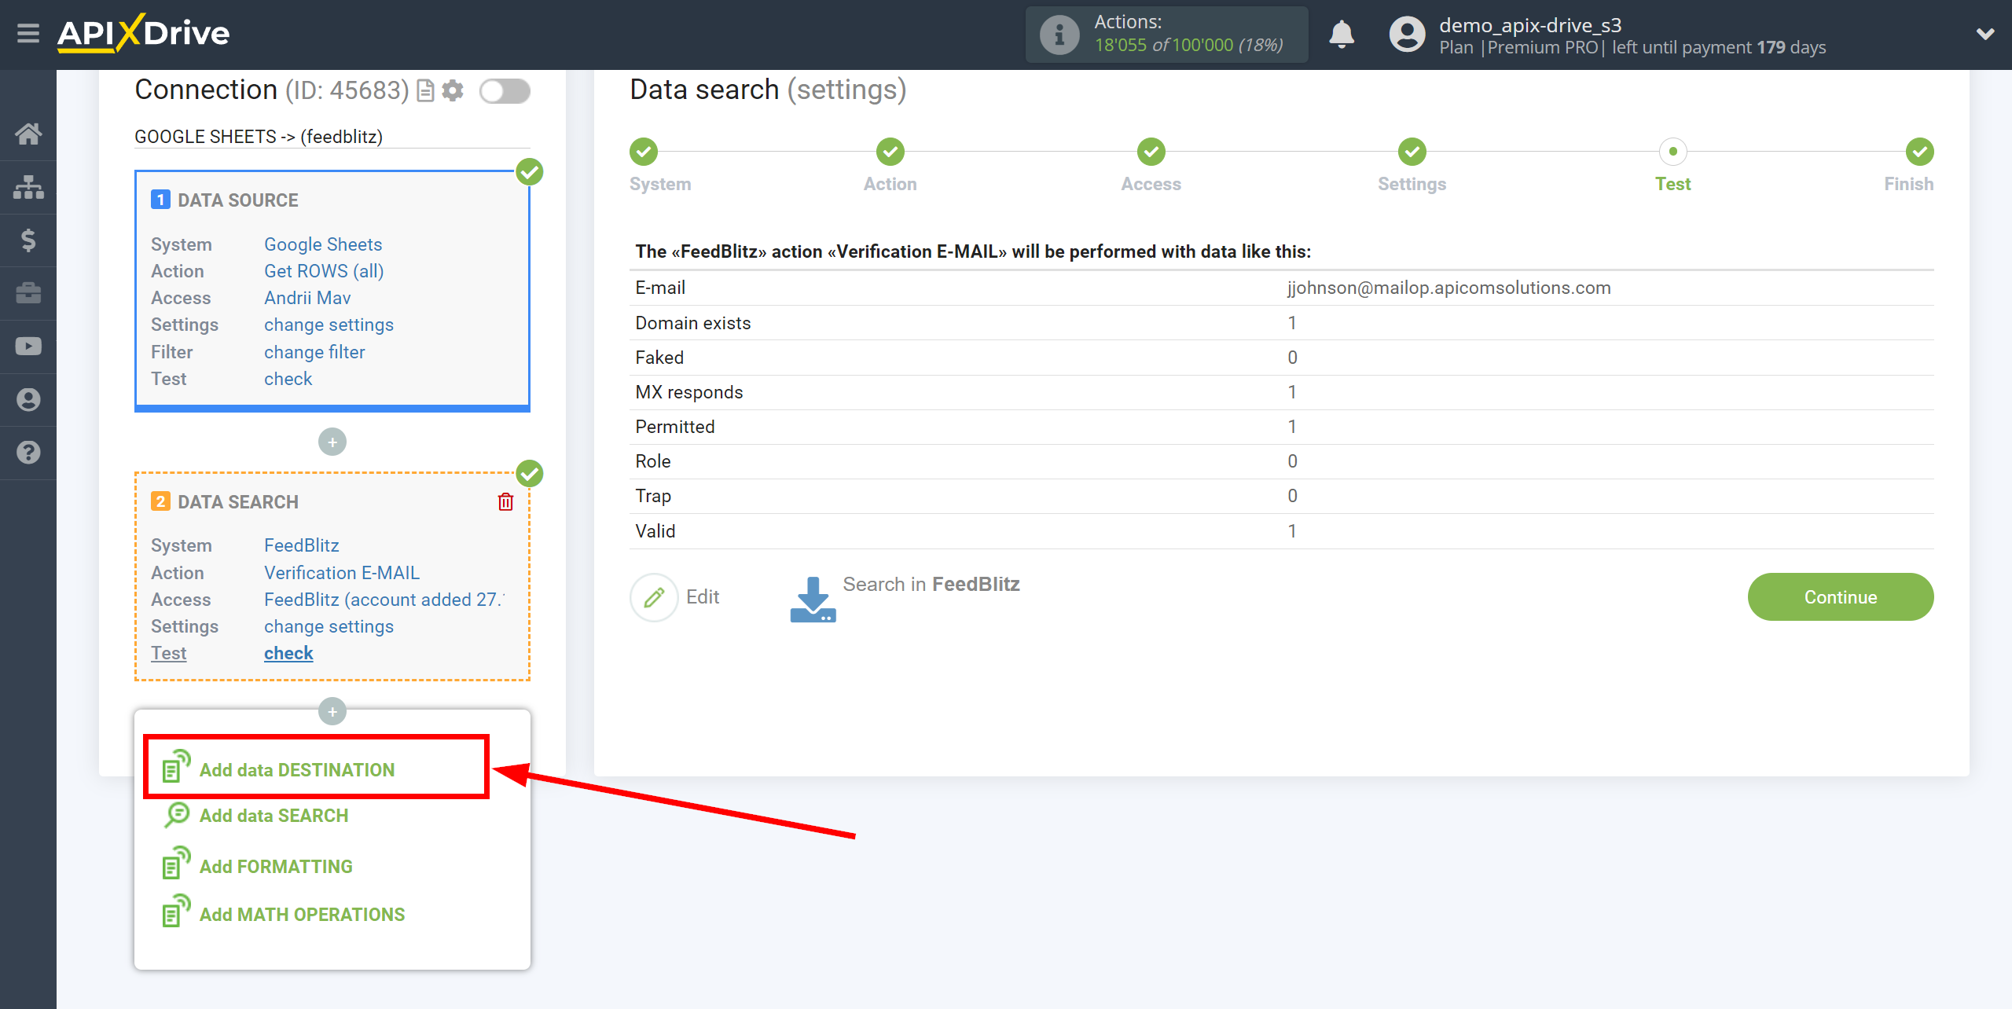Screen dimensions: 2012x1009
Task: Click the Domain exists row label
Action: (x=692, y=323)
